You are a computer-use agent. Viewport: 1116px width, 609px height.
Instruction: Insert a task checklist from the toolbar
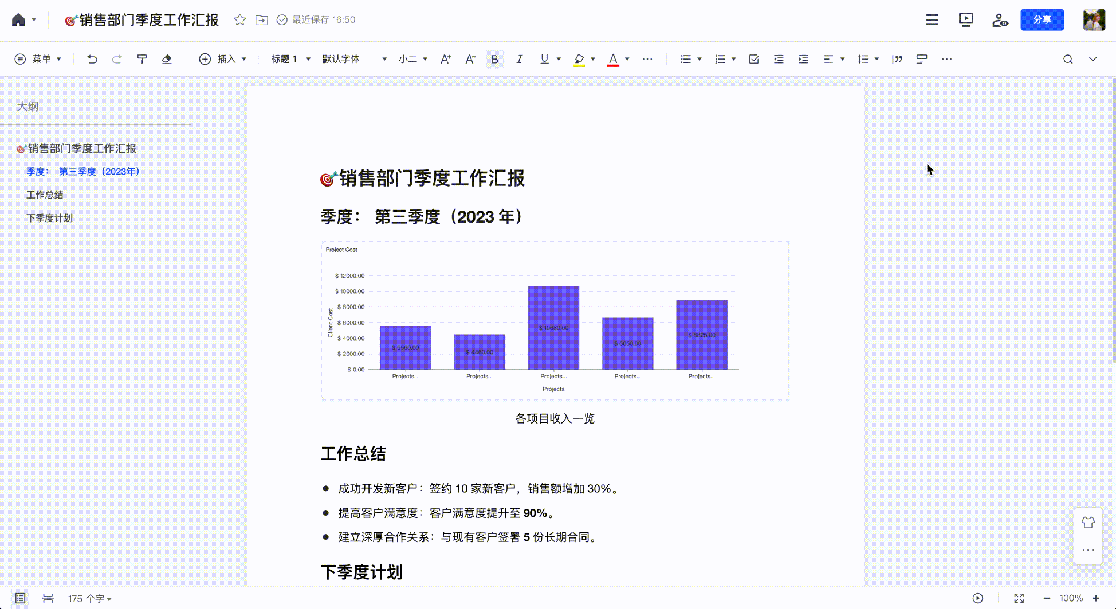click(753, 58)
